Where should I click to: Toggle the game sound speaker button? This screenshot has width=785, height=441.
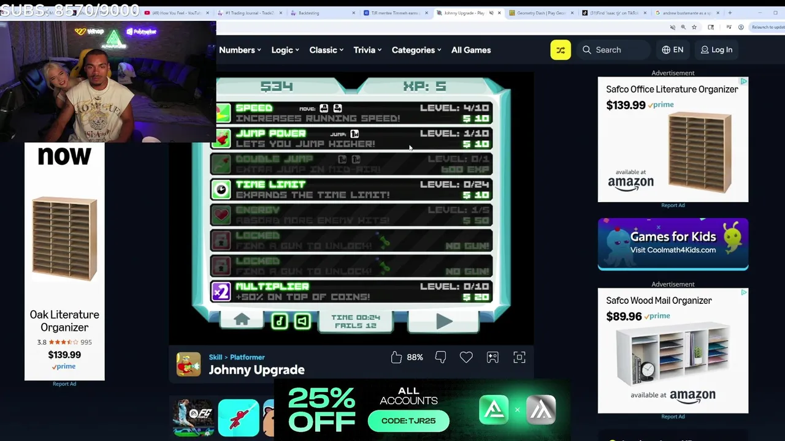coord(302,321)
